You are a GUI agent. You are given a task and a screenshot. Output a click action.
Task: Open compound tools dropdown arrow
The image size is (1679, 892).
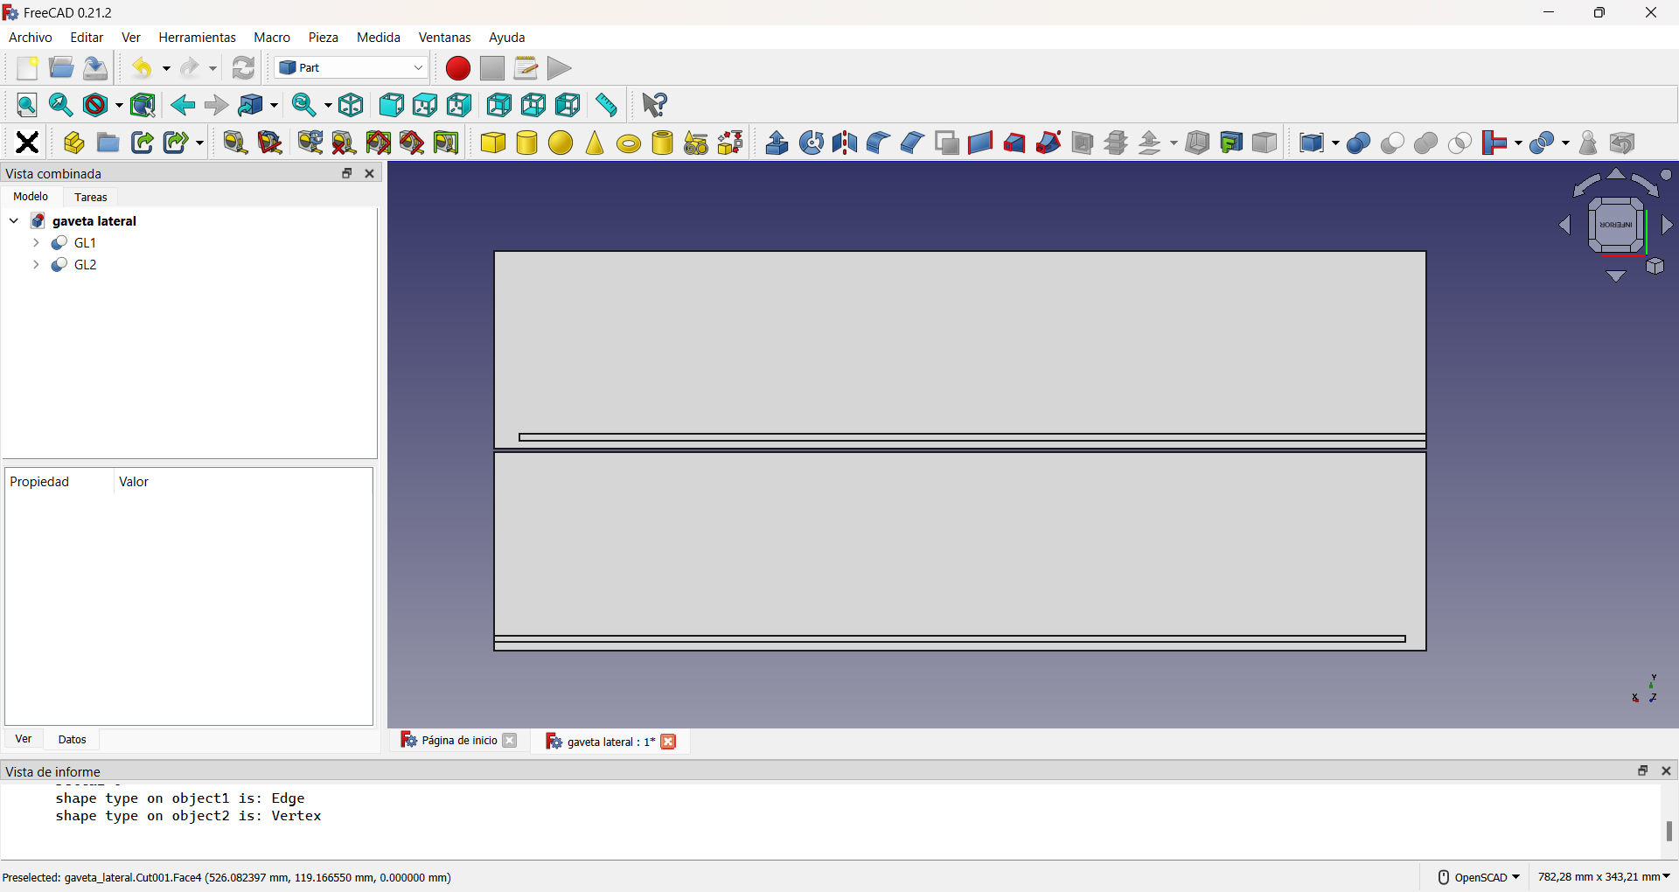pos(1336,143)
